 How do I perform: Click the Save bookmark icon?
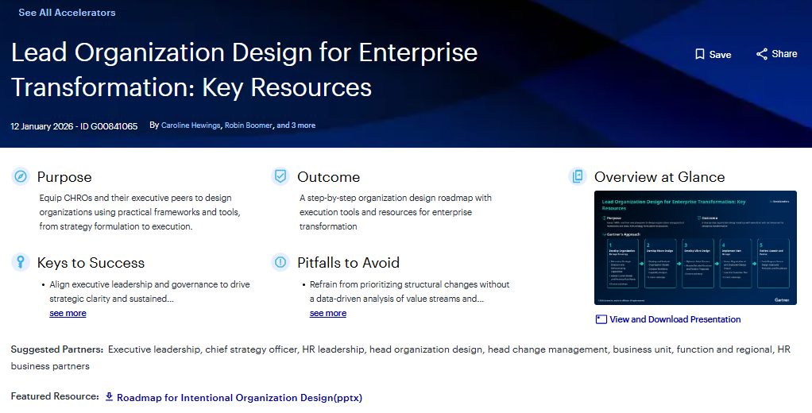pos(699,55)
